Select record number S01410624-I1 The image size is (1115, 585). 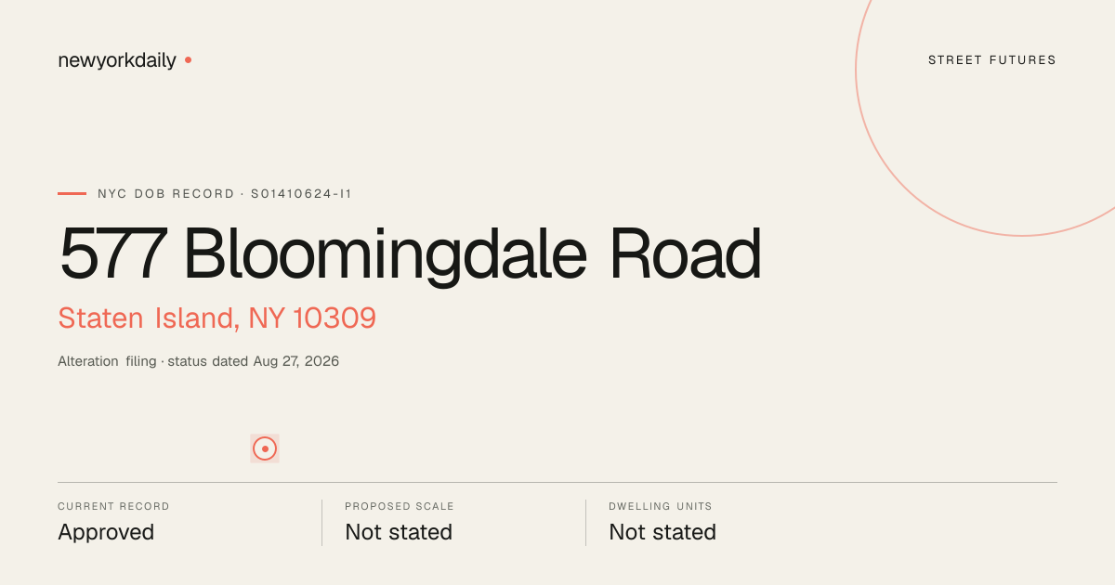pos(301,194)
